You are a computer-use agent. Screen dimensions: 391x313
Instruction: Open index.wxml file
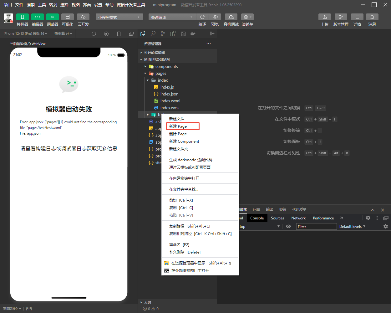coord(177,101)
